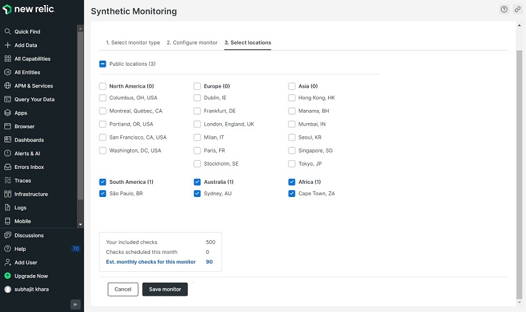Open Alerts & AI icon

8,153
